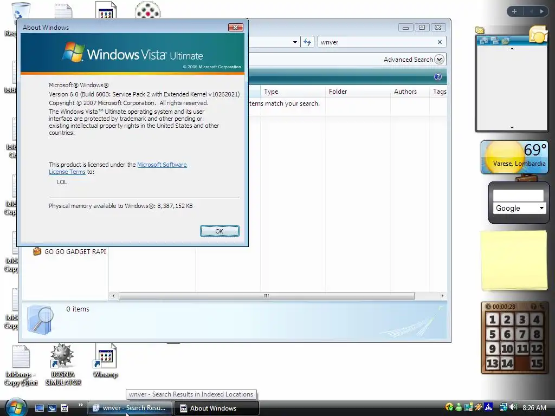555x416 pixels.
Task: Open the Google search provider dropdown
Action: tap(541, 208)
